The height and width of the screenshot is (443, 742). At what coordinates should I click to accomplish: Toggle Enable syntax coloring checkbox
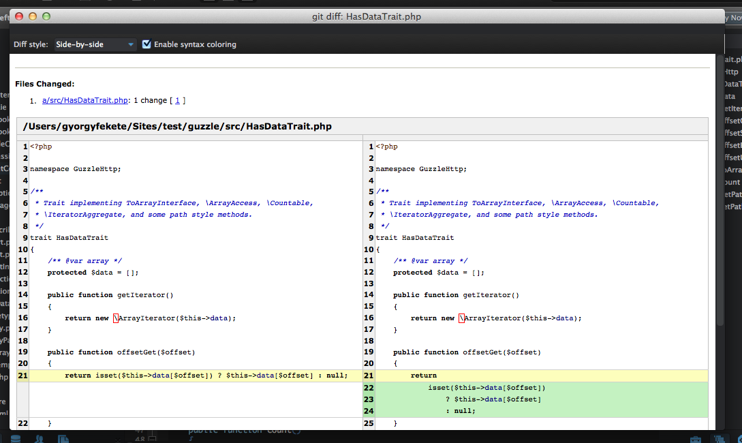(x=146, y=44)
